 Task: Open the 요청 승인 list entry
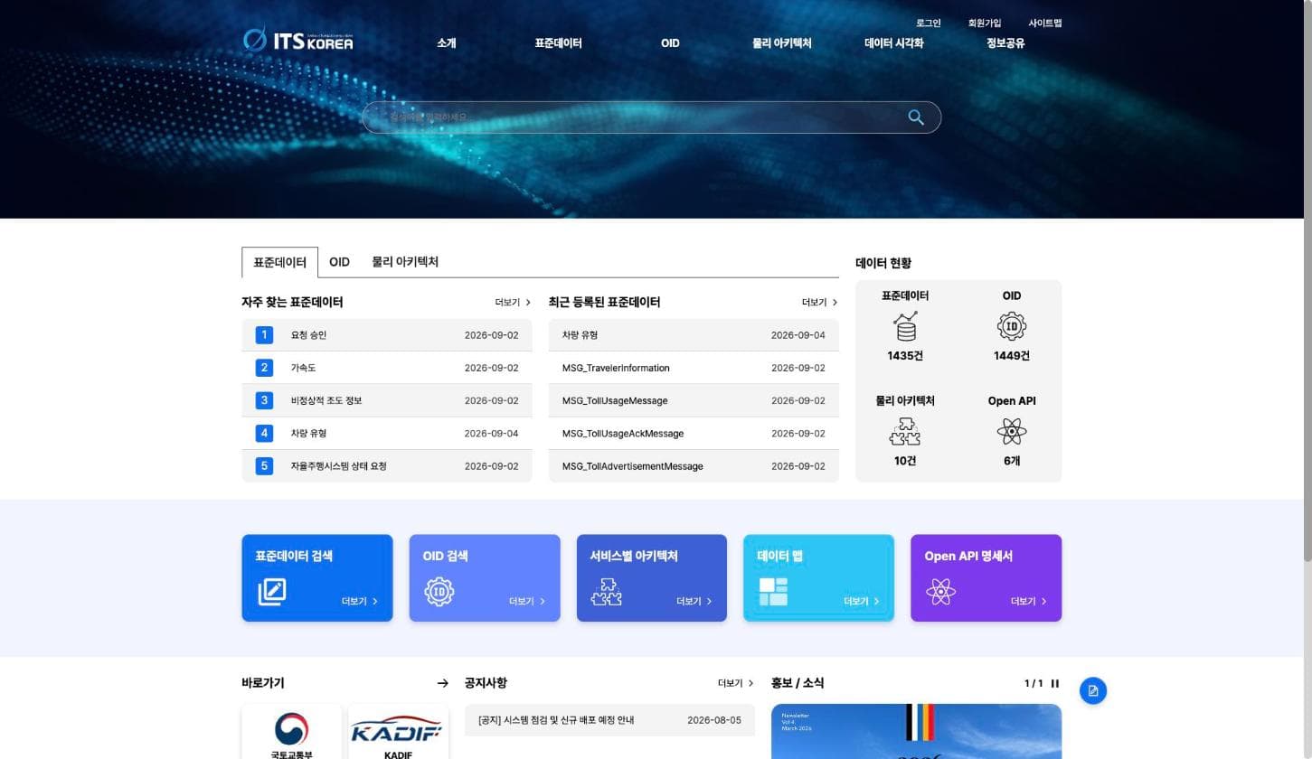pos(387,335)
